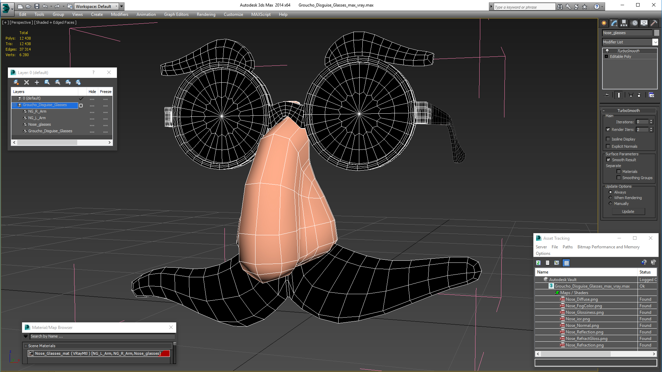
Task: Collapse the Groucho_Disguise_Glasses layer tree
Action: click(x=14, y=105)
